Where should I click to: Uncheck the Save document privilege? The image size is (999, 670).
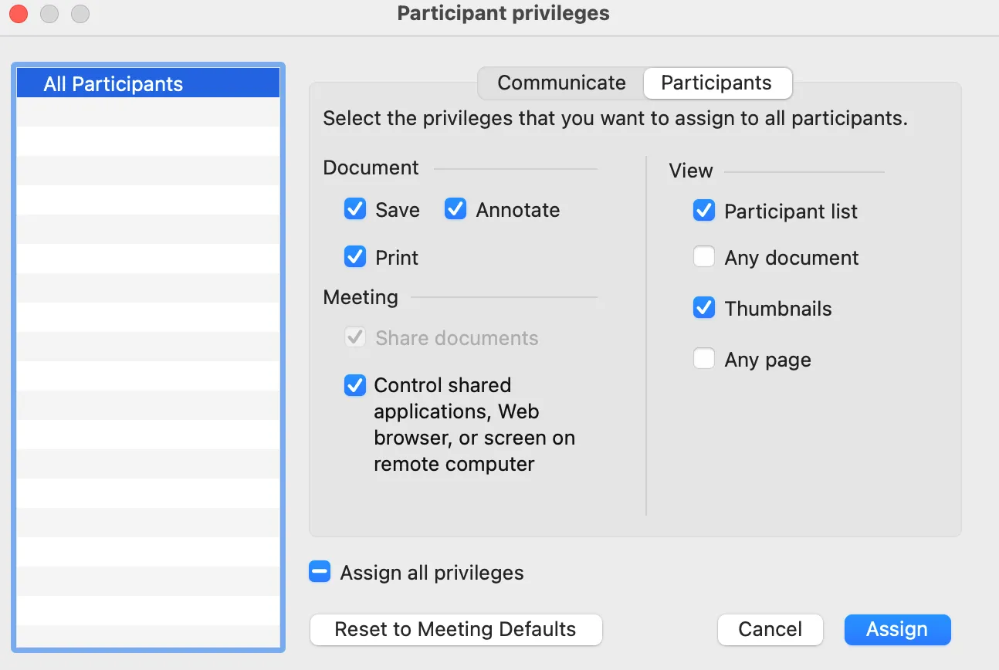[355, 209]
